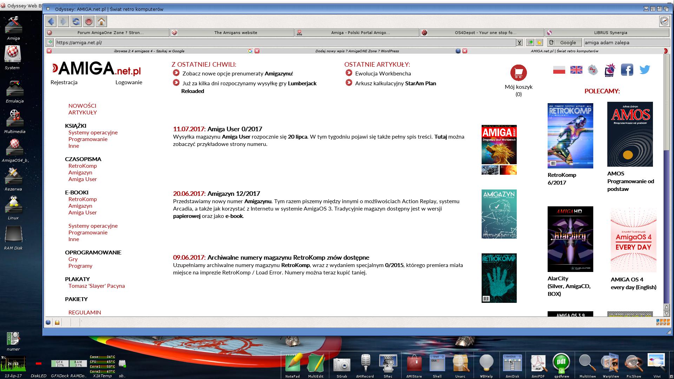Launch NotePad from the dock

click(292, 363)
